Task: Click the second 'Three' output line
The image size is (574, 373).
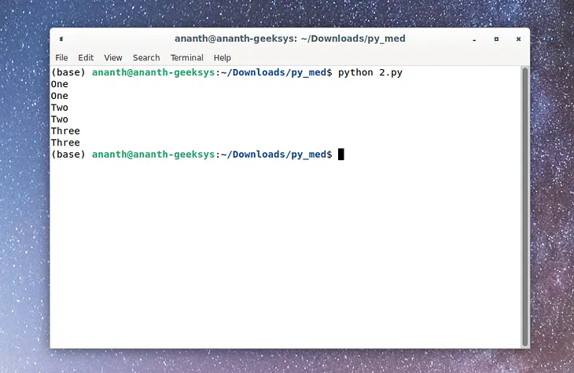Action: 65,143
